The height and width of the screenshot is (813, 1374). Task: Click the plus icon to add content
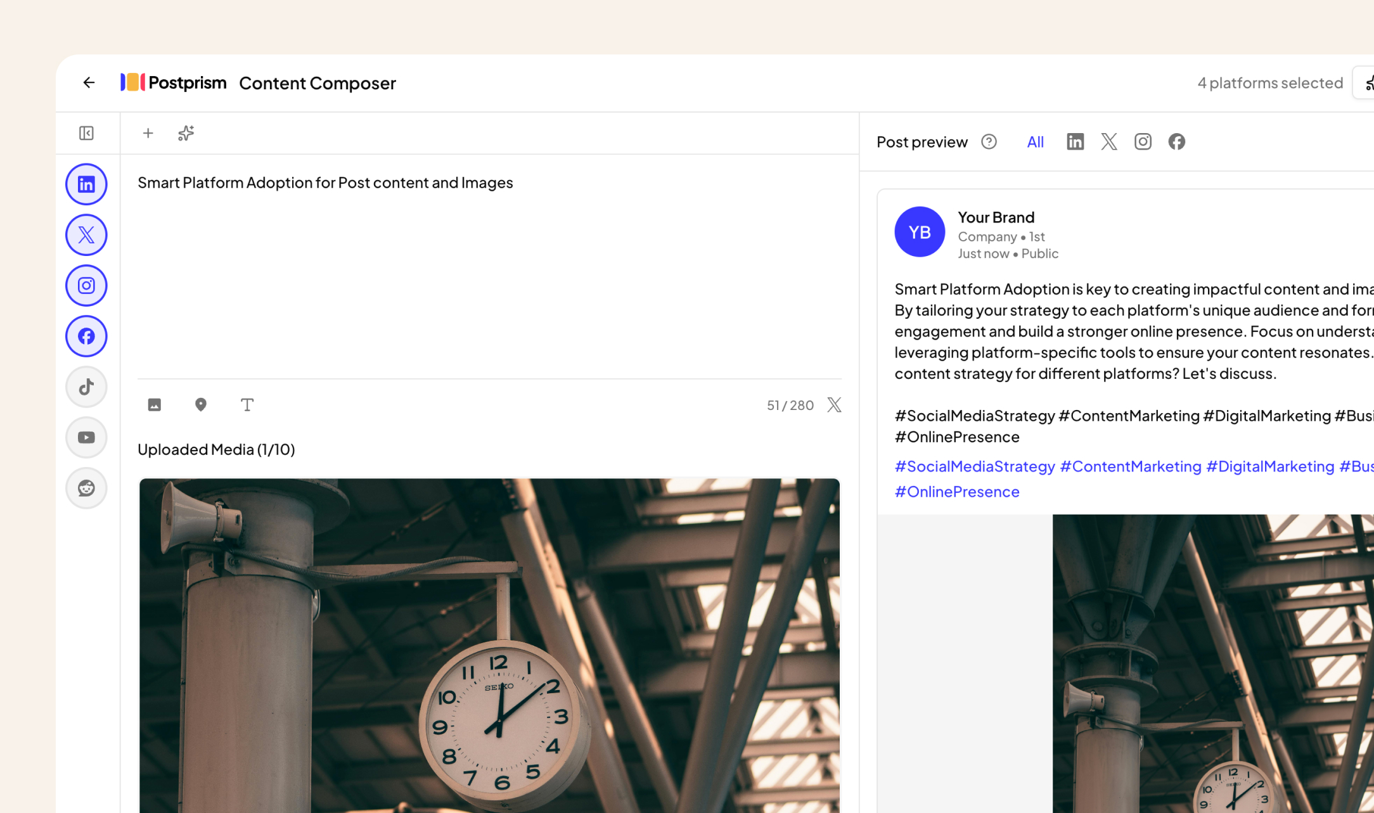(148, 133)
